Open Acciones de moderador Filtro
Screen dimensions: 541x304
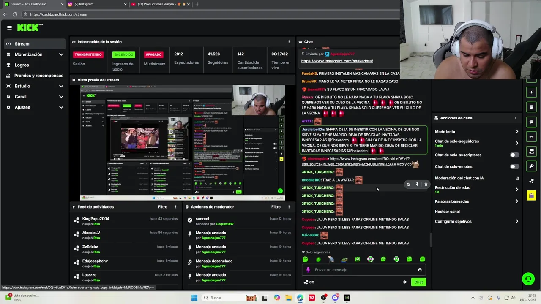click(276, 207)
